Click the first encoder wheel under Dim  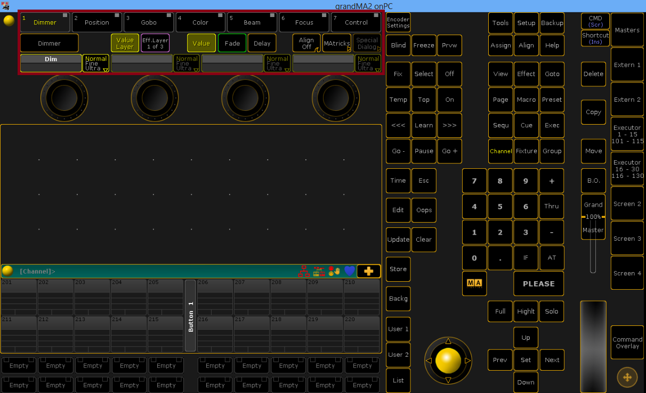(64, 98)
